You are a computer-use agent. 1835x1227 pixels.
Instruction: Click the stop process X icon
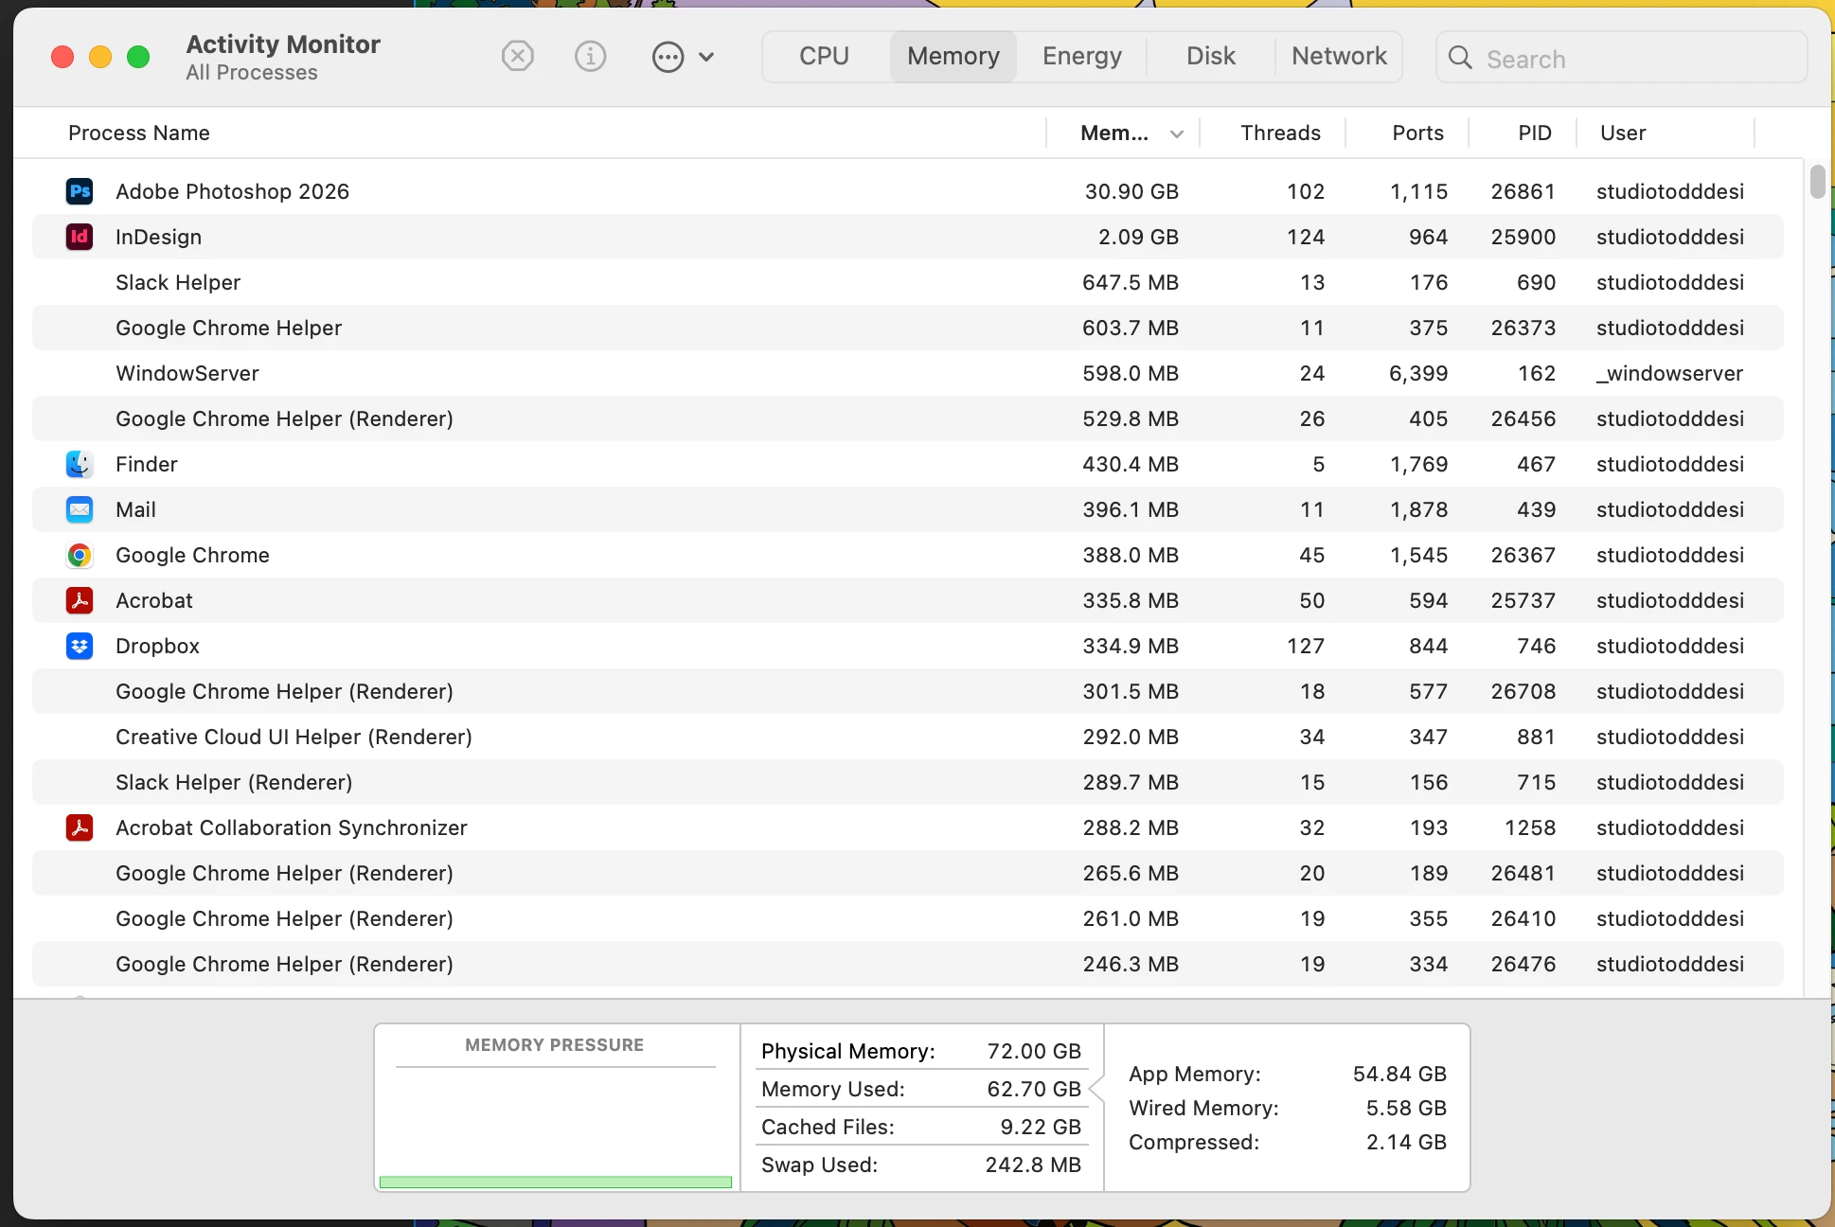coord(517,57)
